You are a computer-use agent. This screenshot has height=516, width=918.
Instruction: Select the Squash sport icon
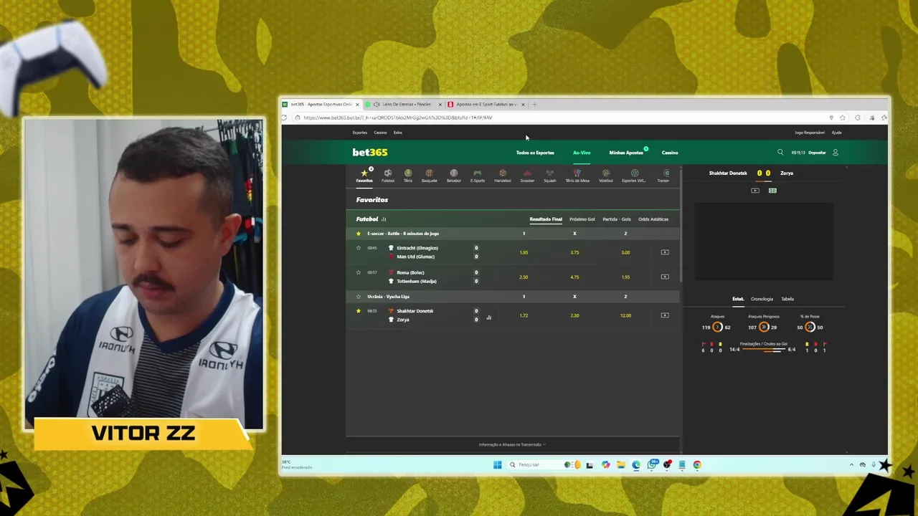pos(550,176)
